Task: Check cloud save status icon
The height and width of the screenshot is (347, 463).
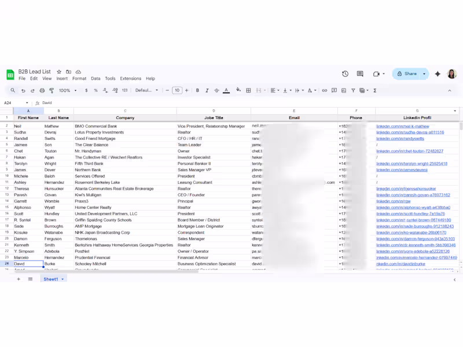Action: [x=78, y=72]
